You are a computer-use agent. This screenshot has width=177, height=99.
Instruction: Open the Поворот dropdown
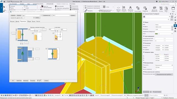point(159,48)
